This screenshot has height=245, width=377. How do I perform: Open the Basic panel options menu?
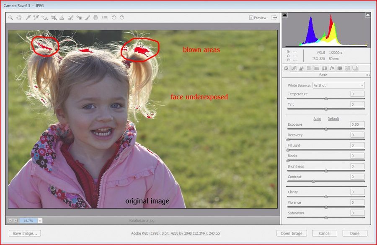(368, 75)
